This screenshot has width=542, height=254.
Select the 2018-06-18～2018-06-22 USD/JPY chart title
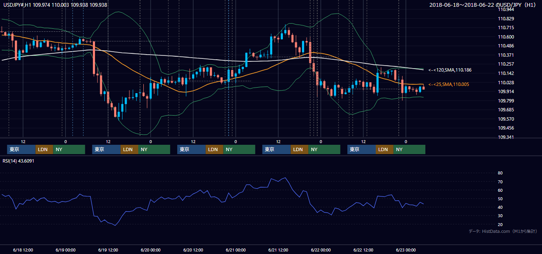[x=483, y=5]
